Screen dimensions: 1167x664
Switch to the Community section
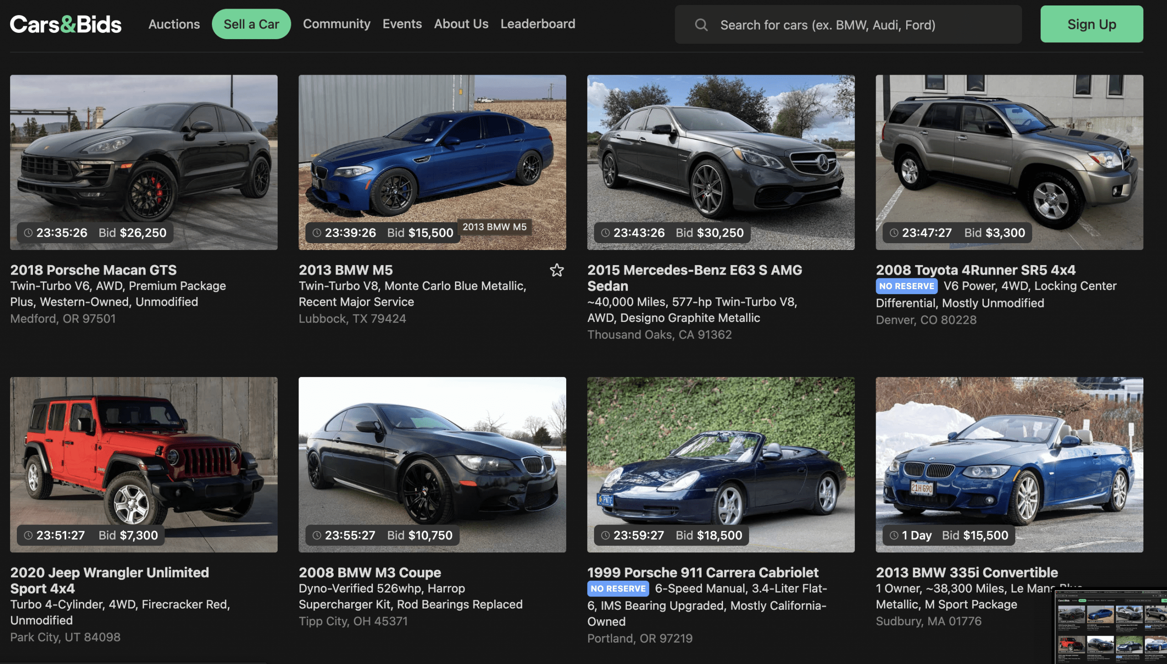click(x=336, y=24)
